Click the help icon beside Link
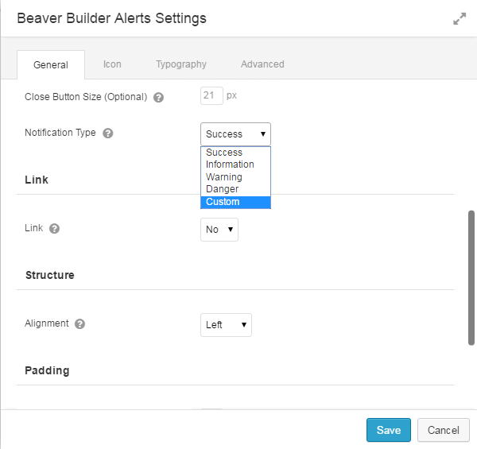This screenshot has height=449, width=477. click(x=54, y=229)
